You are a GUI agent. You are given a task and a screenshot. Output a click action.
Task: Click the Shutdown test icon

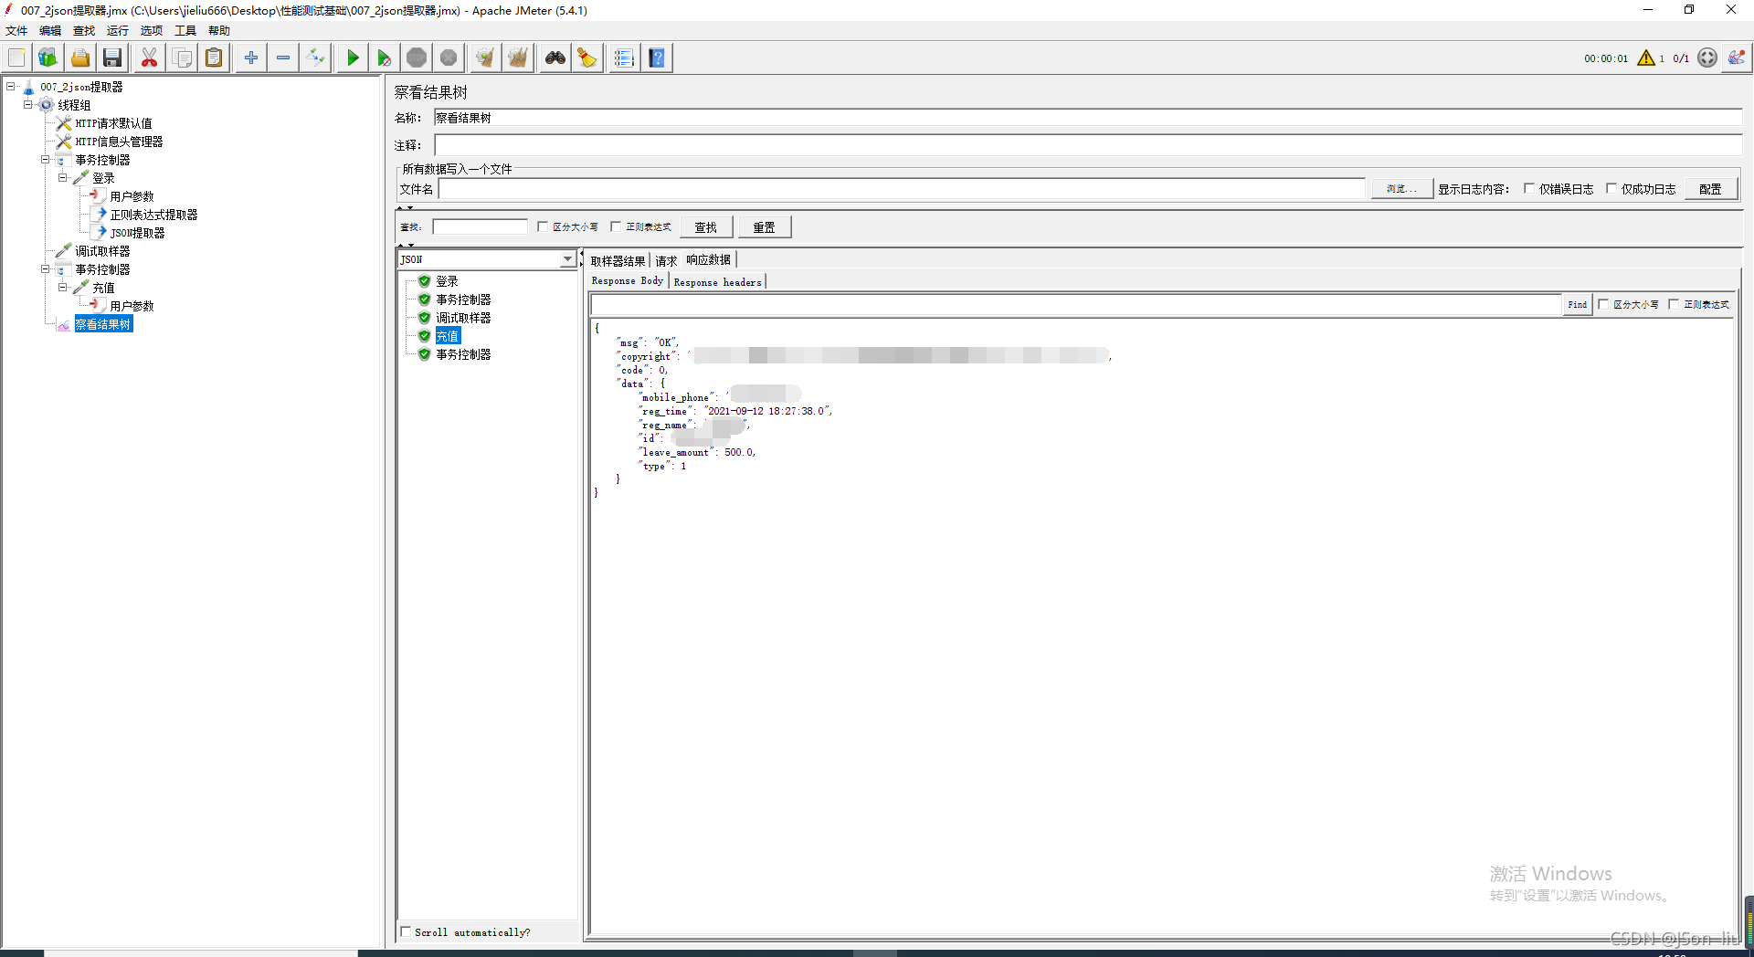449,58
